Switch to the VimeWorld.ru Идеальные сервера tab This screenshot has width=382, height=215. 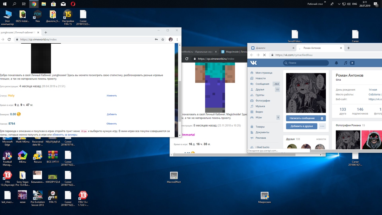199,52
